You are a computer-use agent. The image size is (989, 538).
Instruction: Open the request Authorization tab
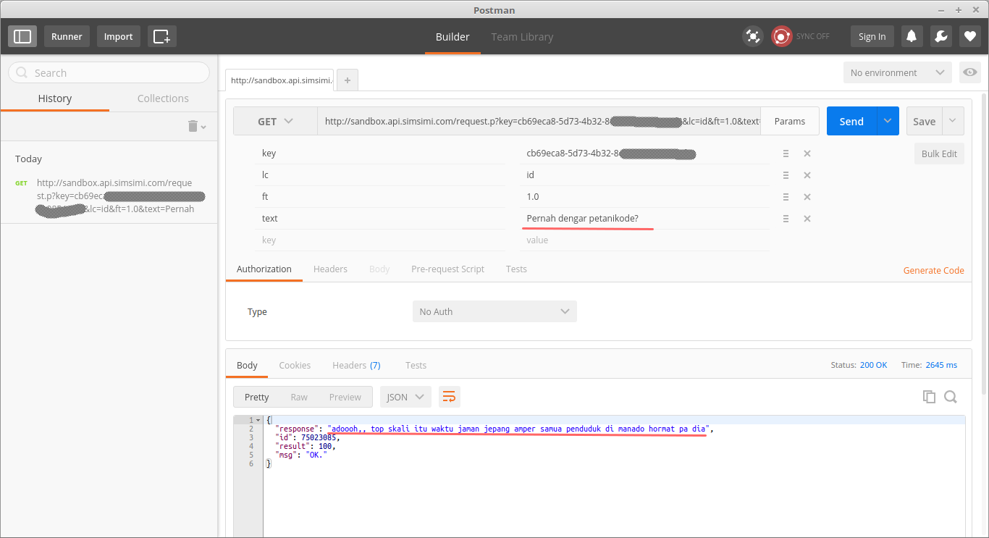click(x=264, y=269)
